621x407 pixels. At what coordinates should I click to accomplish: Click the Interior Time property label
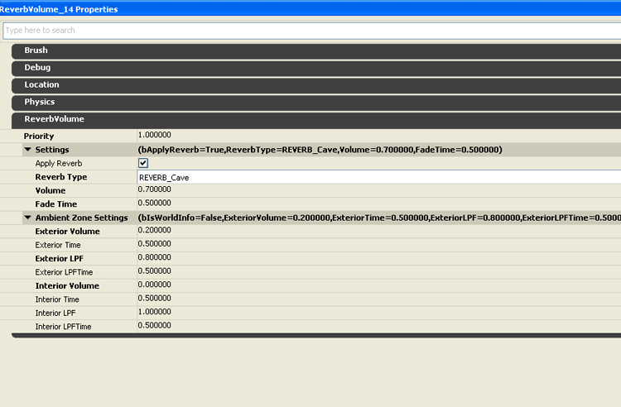(57, 299)
